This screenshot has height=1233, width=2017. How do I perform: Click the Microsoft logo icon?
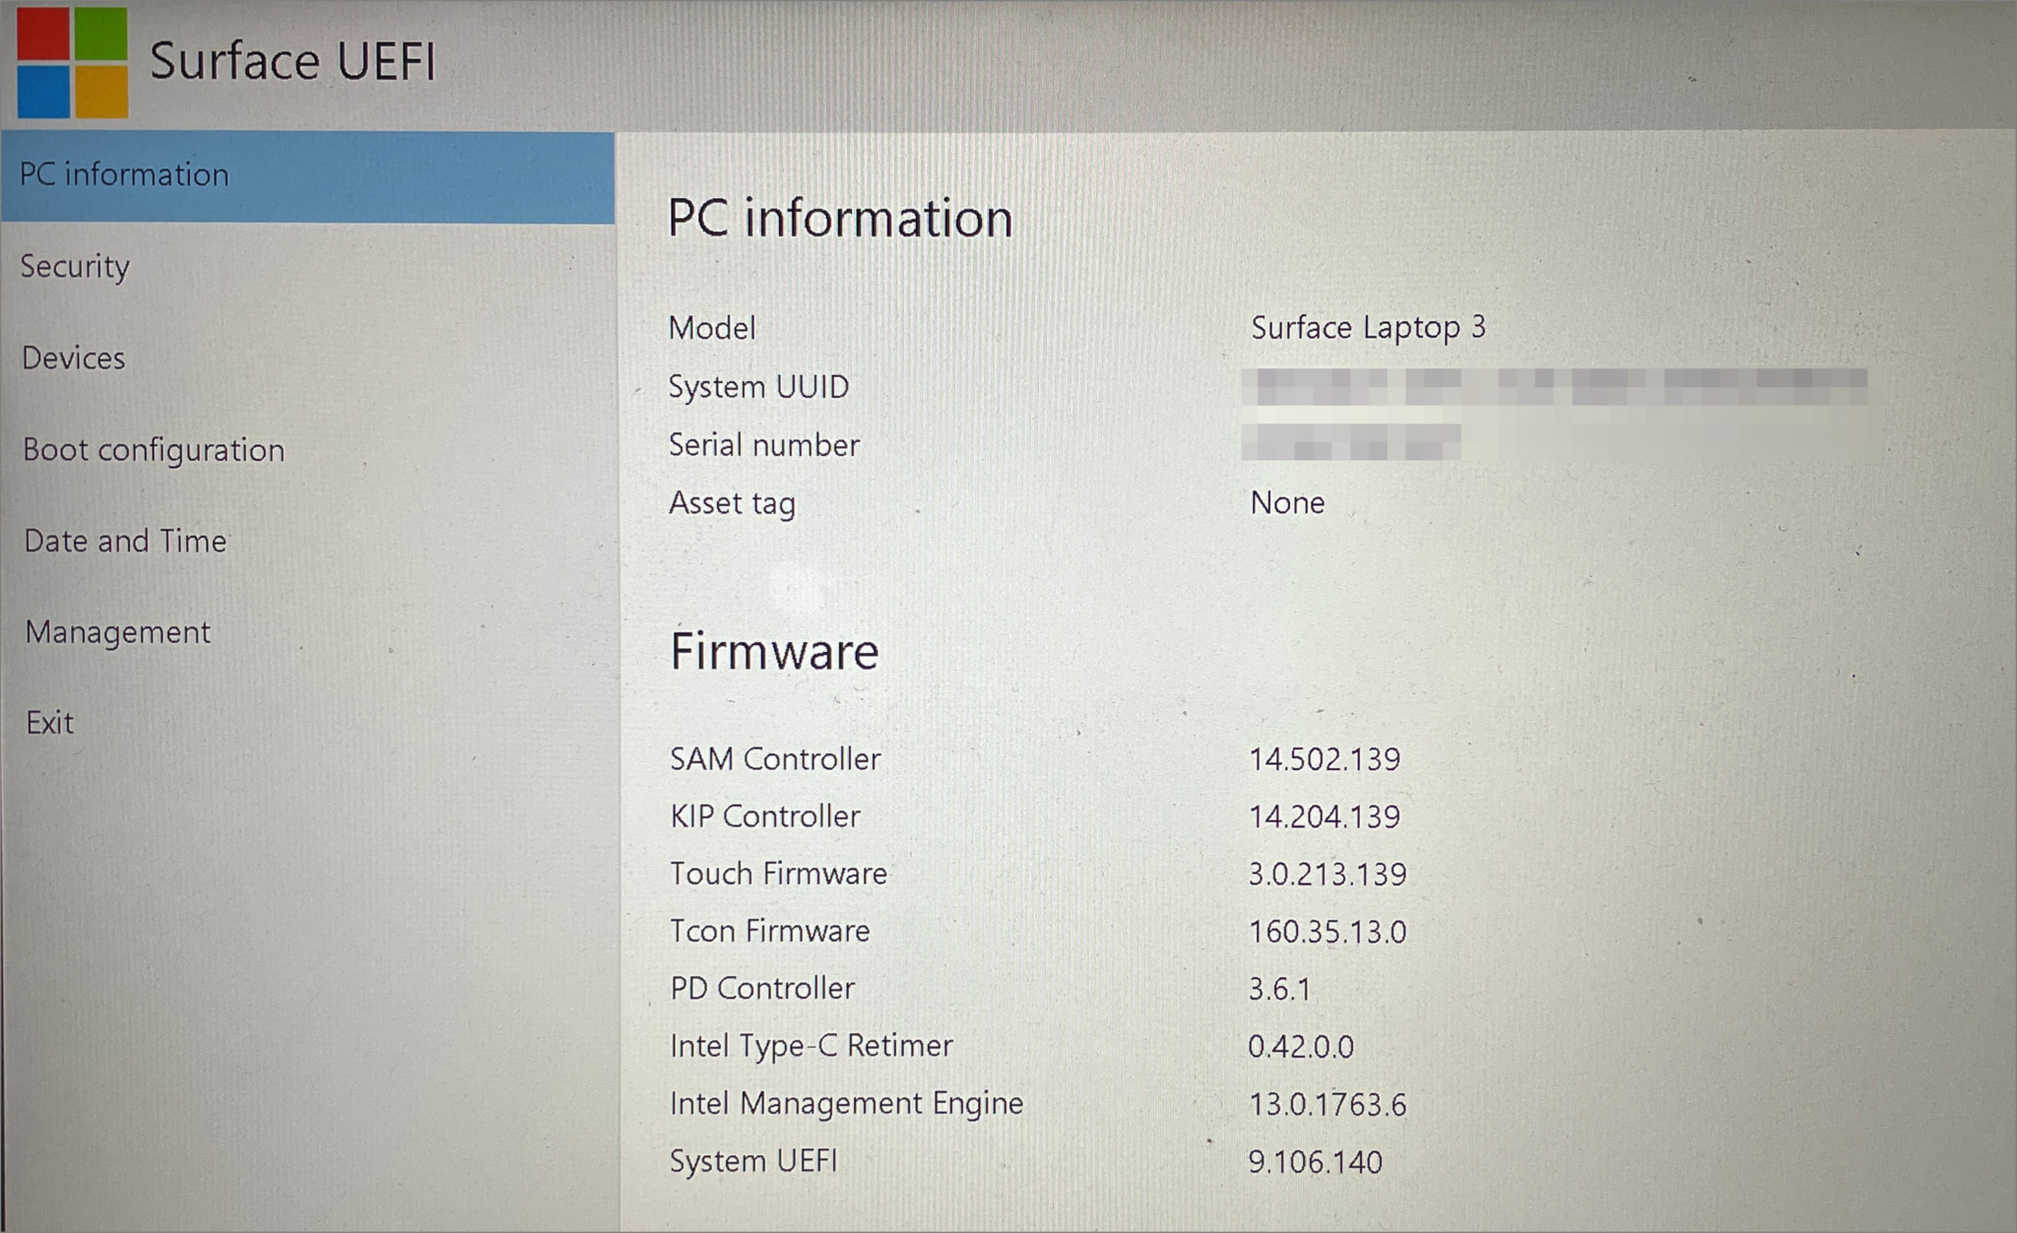coord(74,62)
